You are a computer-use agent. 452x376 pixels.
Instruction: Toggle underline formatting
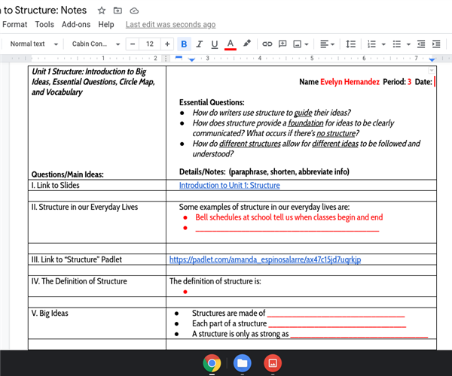[x=214, y=44]
